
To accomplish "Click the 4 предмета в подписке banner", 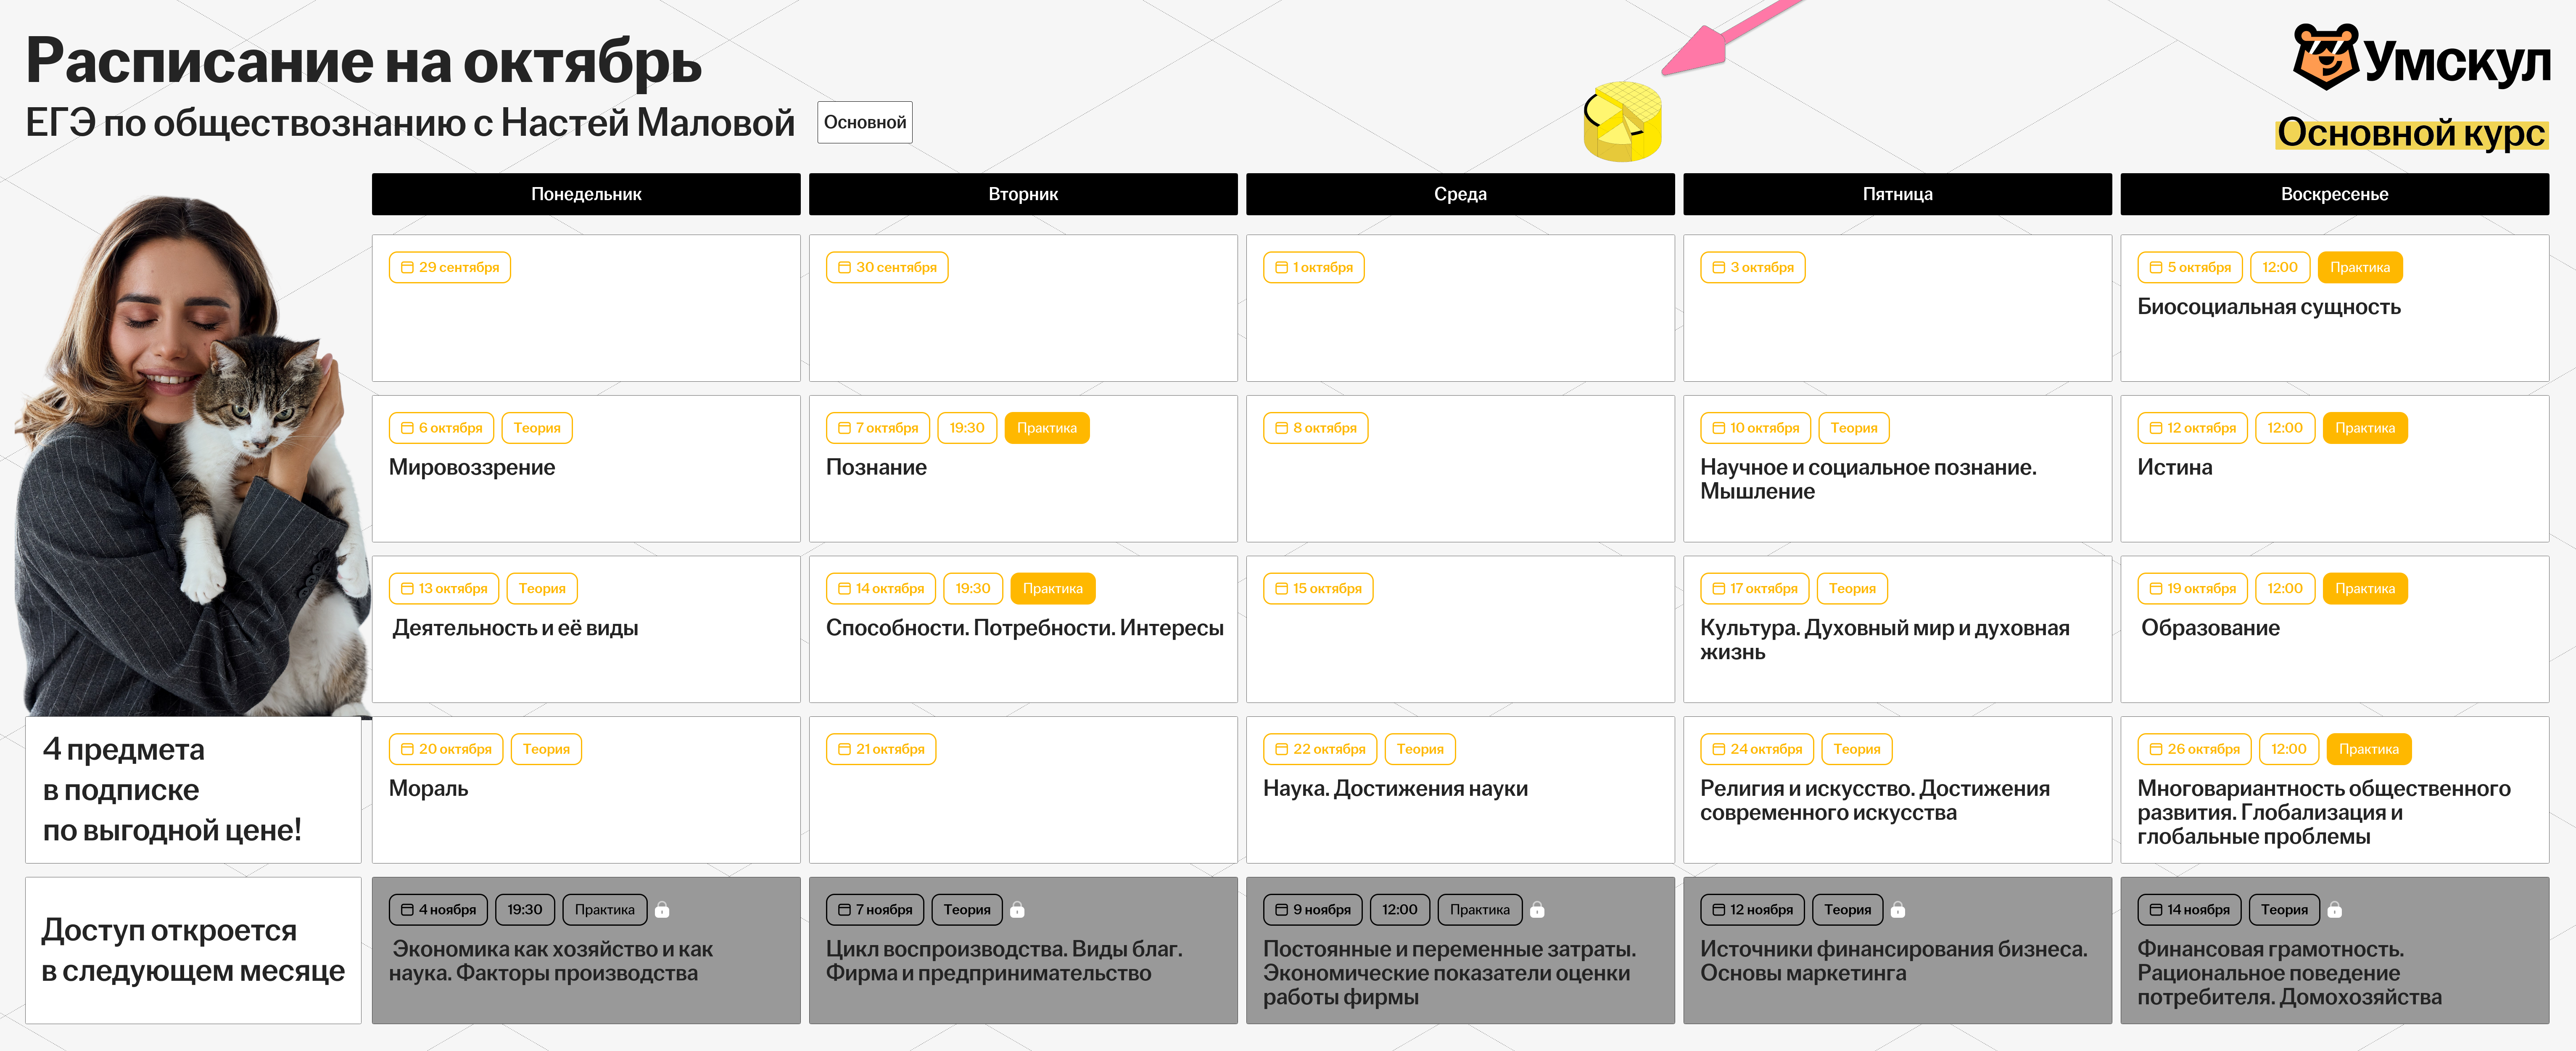I will [193, 790].
